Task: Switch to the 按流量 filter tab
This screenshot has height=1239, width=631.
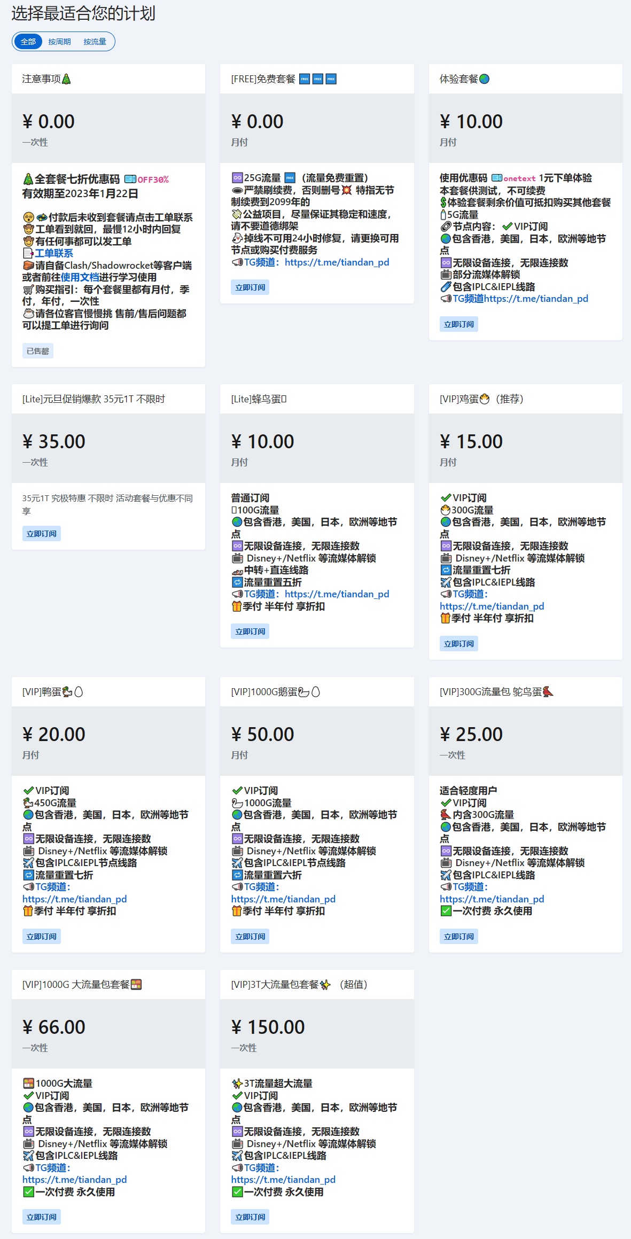Action: 95,42
